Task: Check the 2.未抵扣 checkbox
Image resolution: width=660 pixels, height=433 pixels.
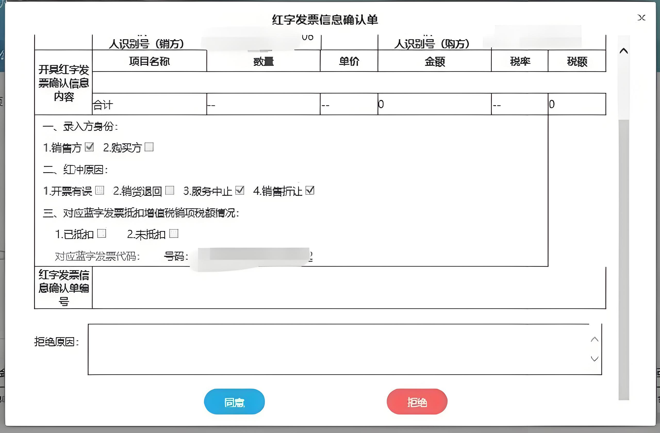Action: coord(174,234)
